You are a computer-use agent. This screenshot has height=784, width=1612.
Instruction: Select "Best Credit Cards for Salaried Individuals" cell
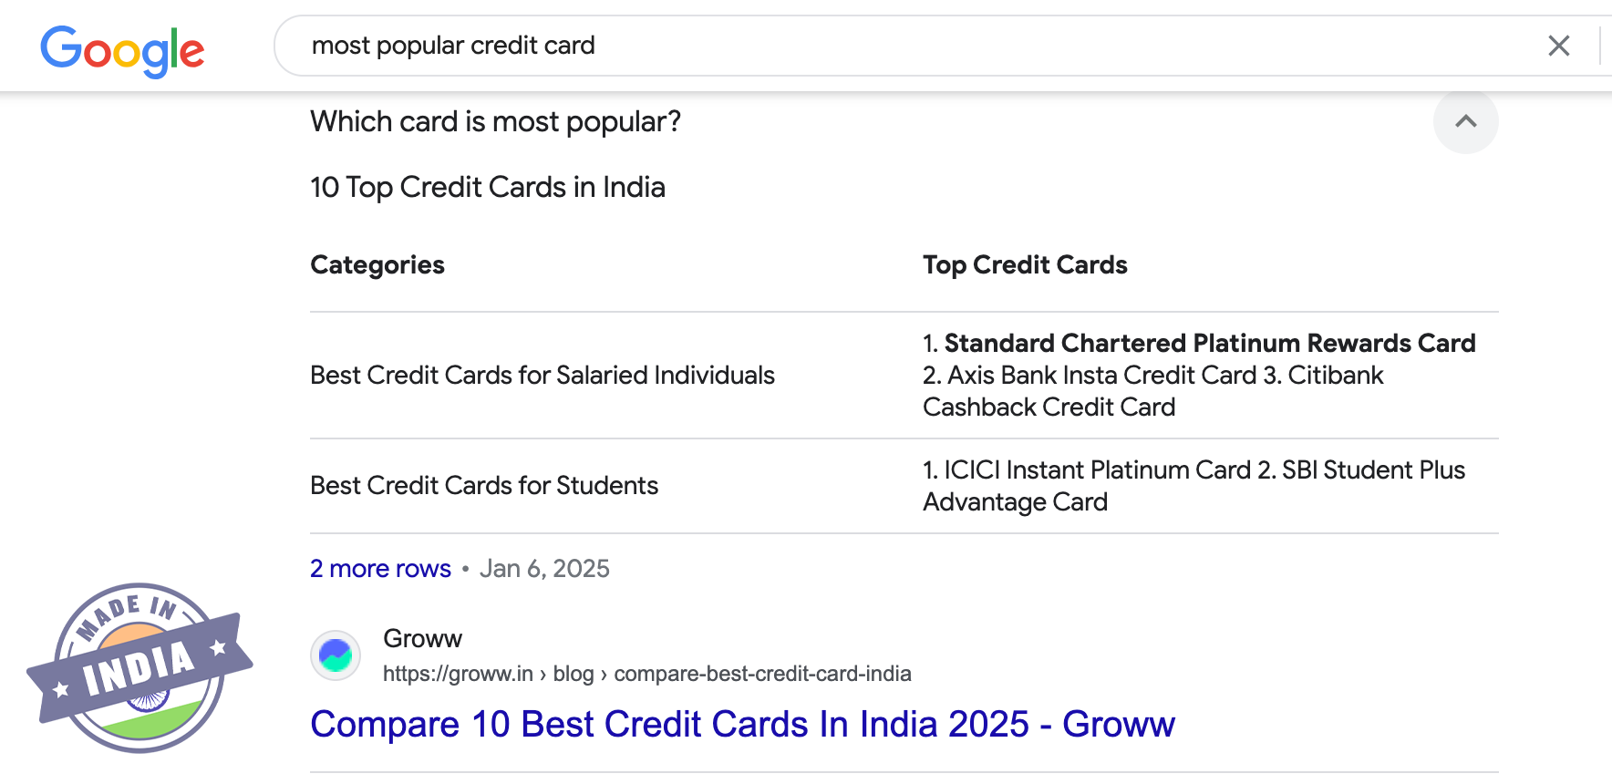pyautogui.click(x=542, y=375)
